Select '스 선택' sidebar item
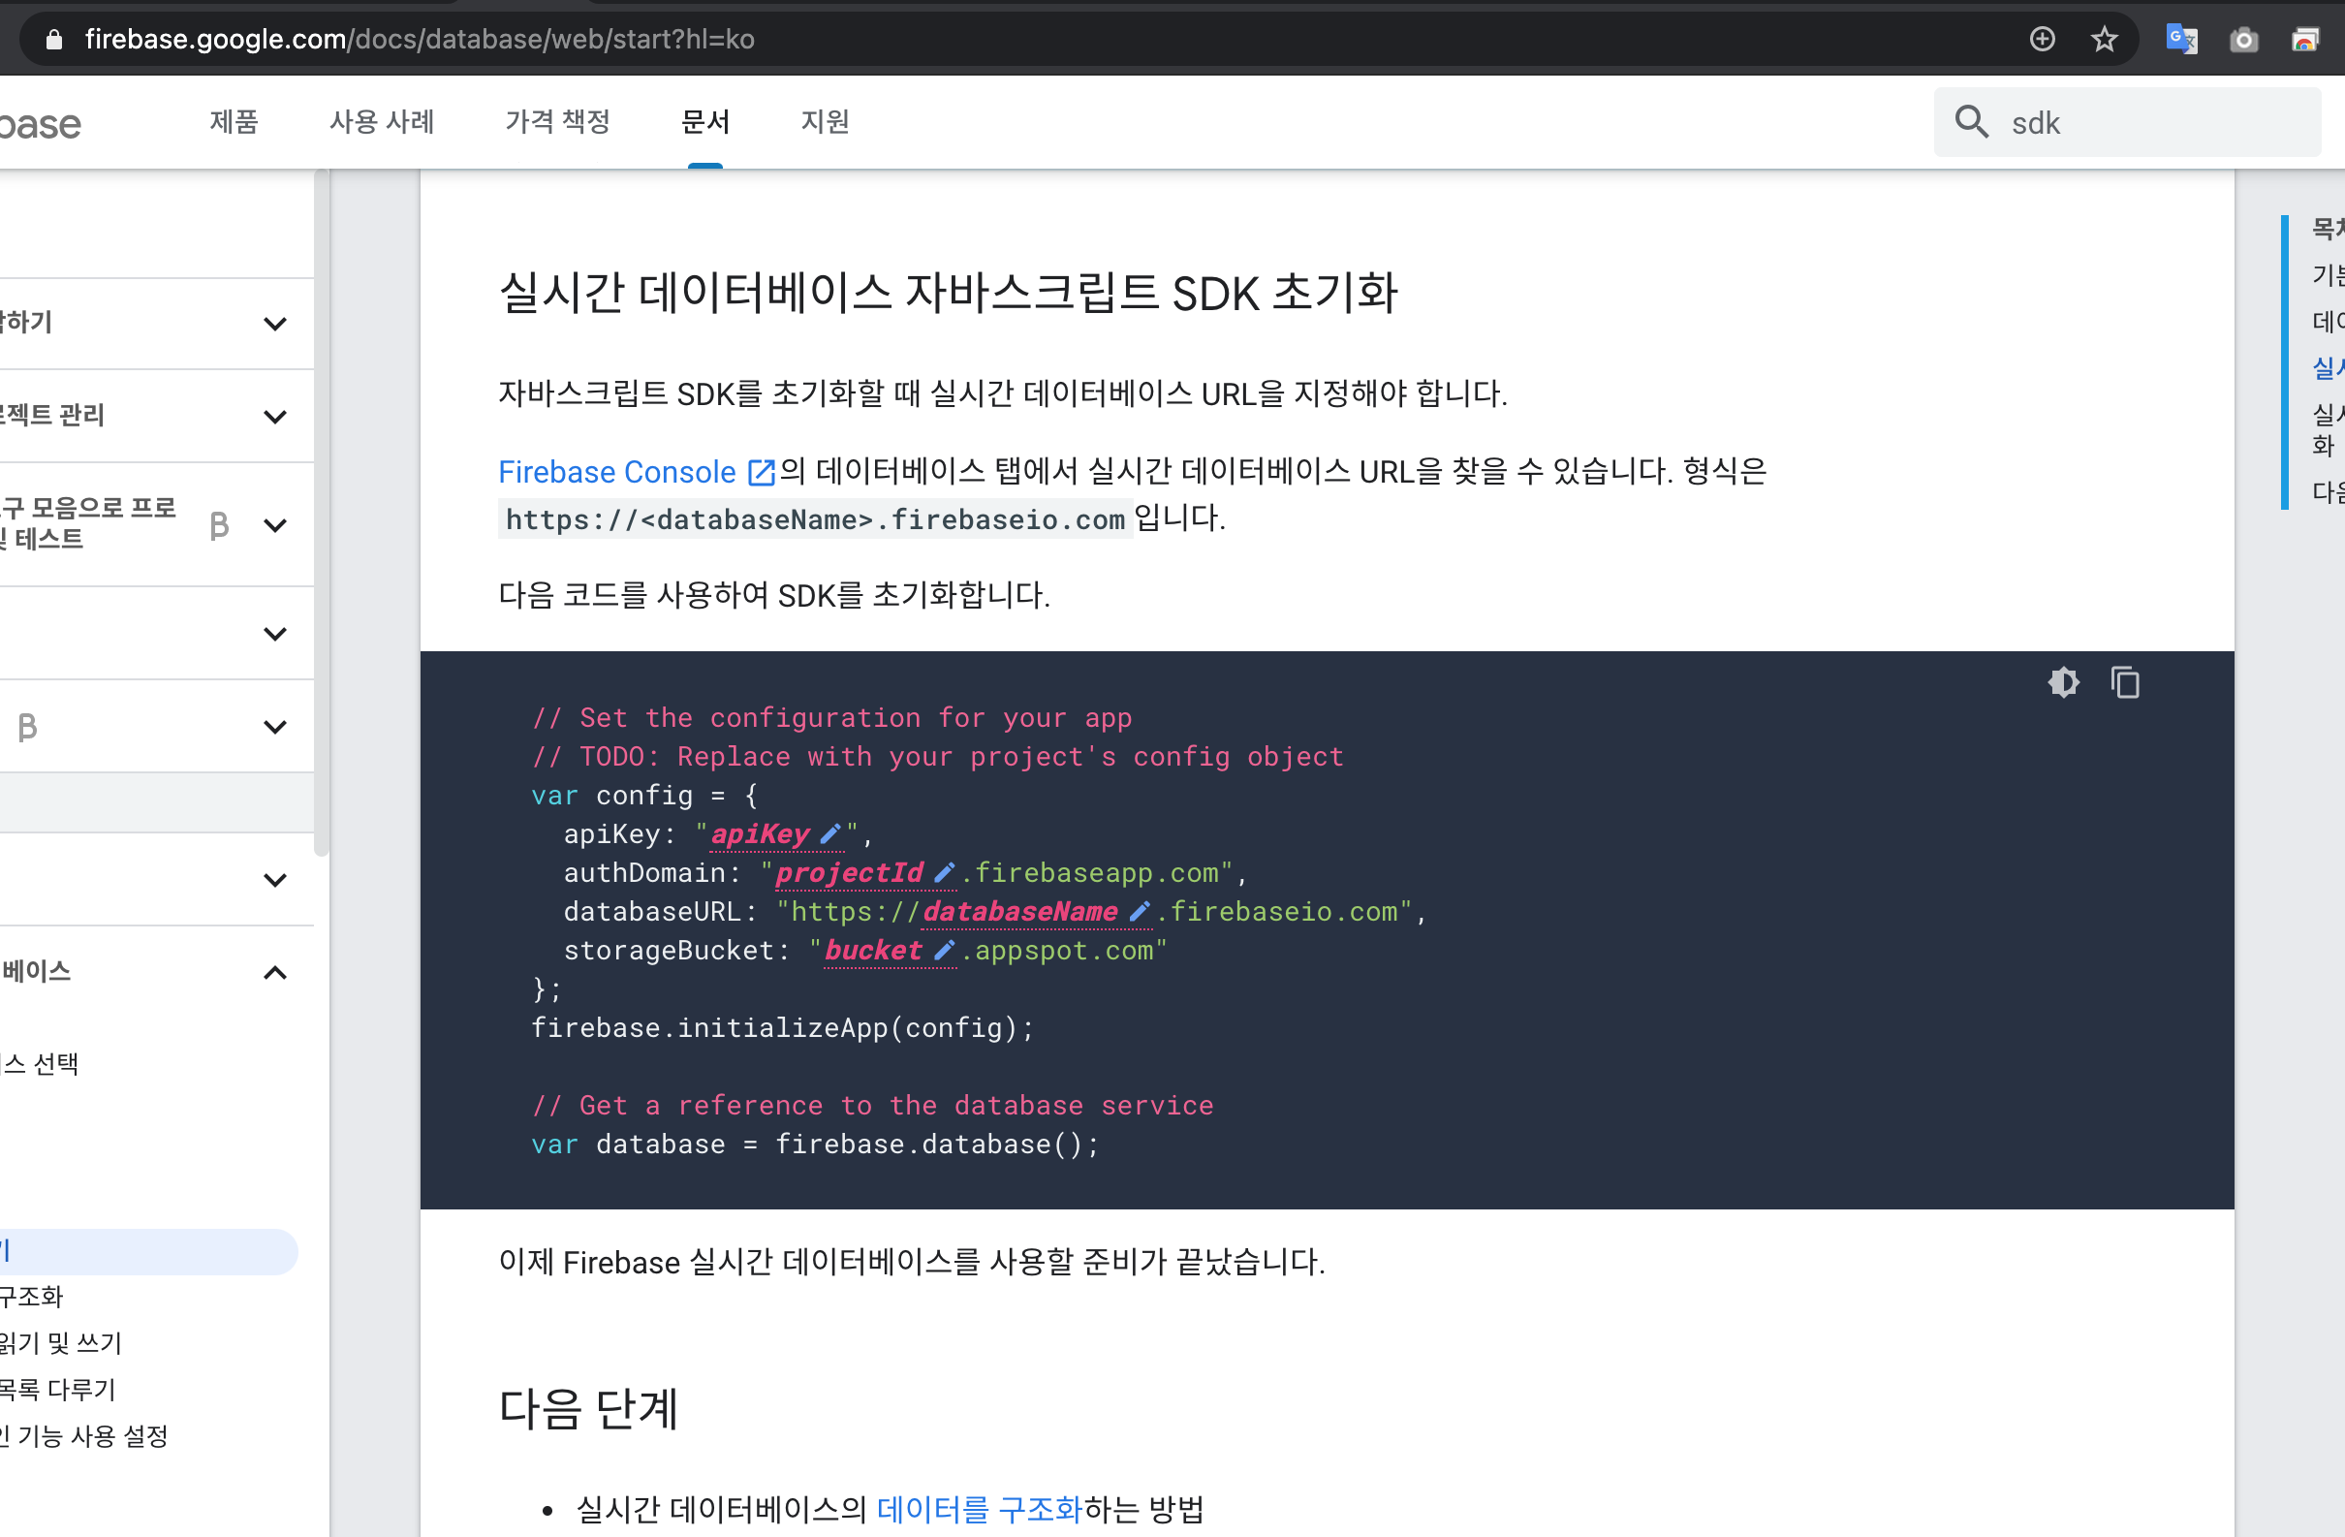 click(40, 1064)
